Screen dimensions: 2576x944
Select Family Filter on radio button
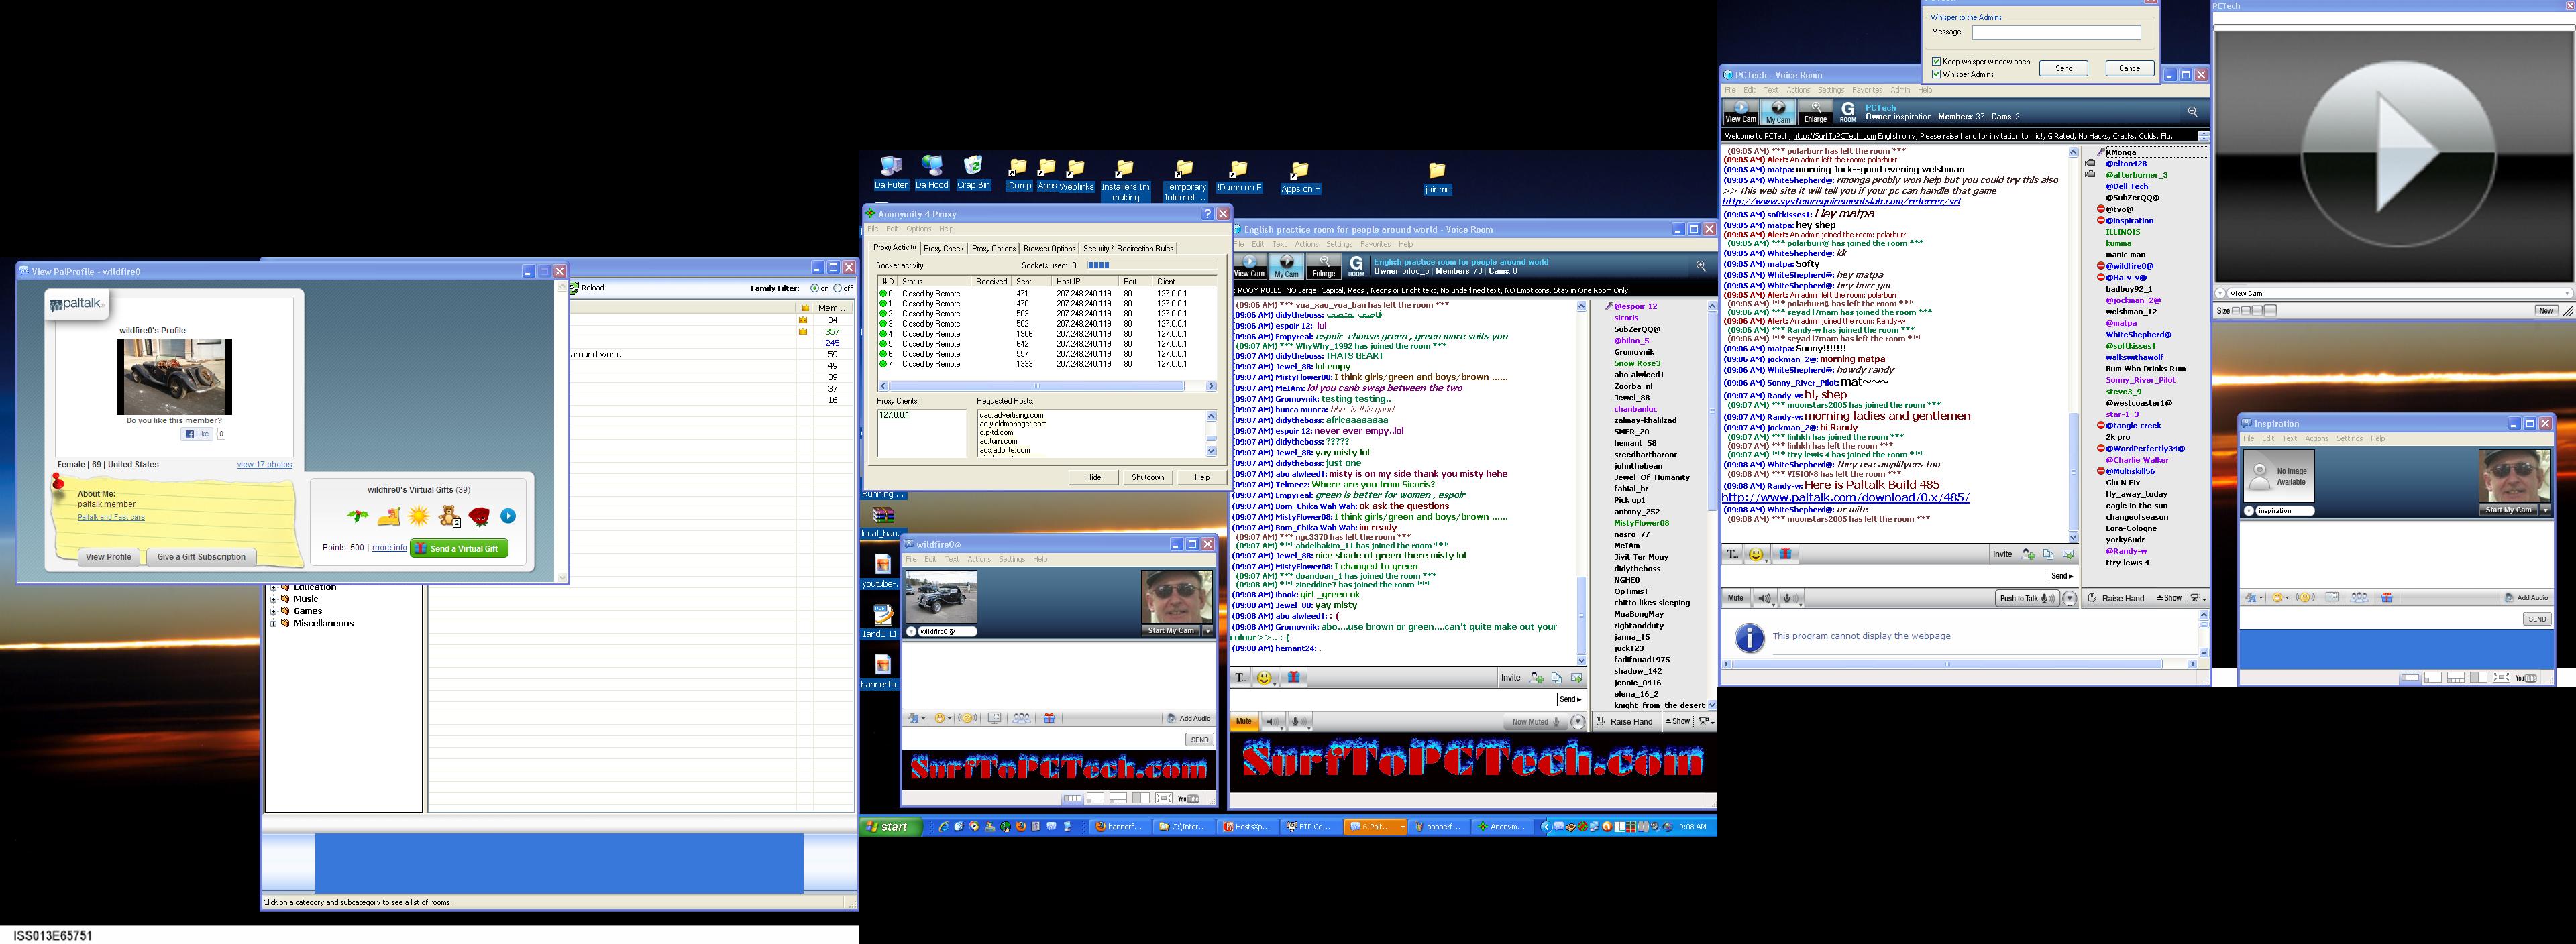pos(814,289)
